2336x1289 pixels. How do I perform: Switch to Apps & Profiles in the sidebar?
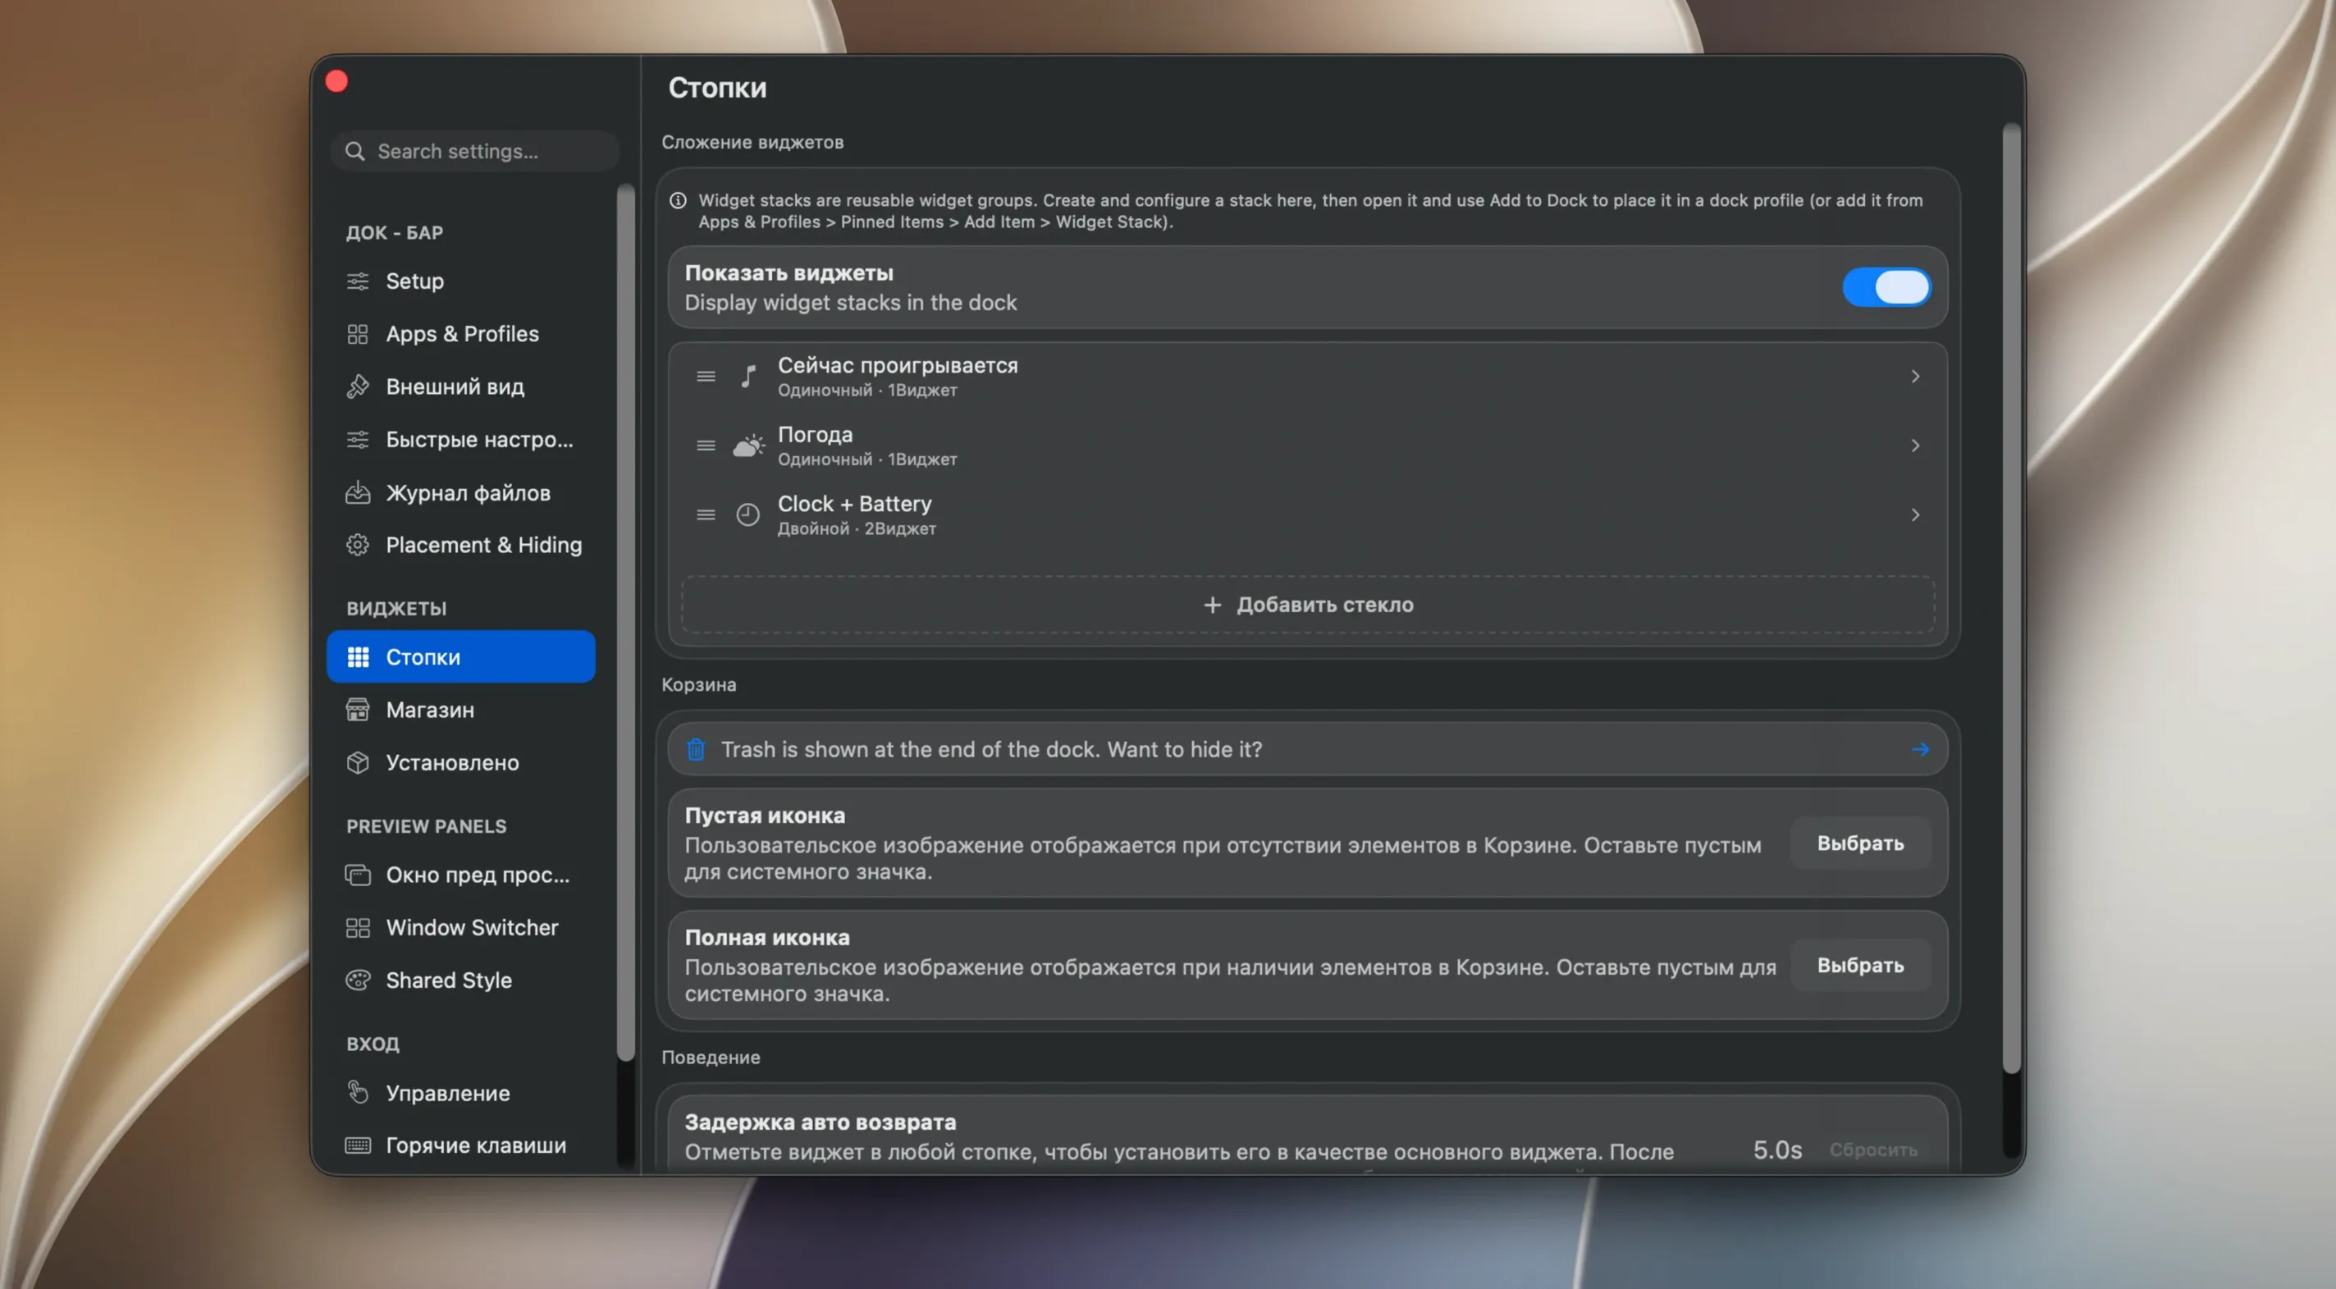[460, 334]
